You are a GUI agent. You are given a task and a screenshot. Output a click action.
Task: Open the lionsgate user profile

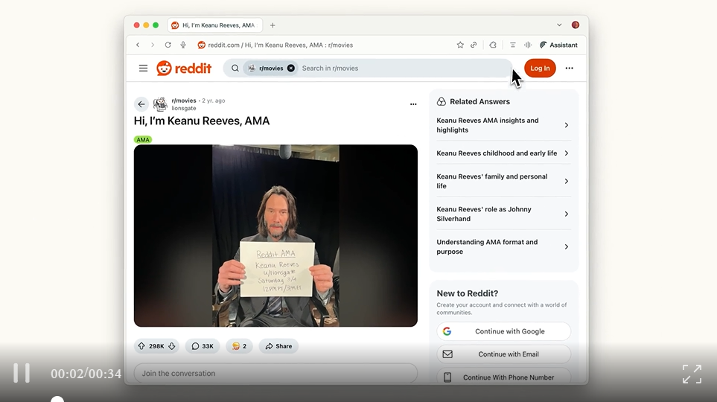click(x=184, y=109)
